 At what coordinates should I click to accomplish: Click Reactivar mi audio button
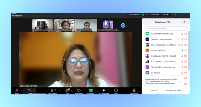point(174,91)
